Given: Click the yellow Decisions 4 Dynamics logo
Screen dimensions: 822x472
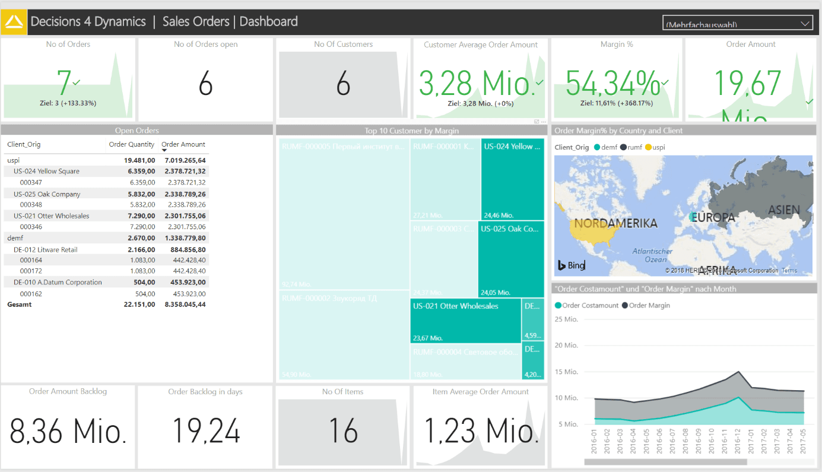Looking at the screenshot, I should click(14, 23).
